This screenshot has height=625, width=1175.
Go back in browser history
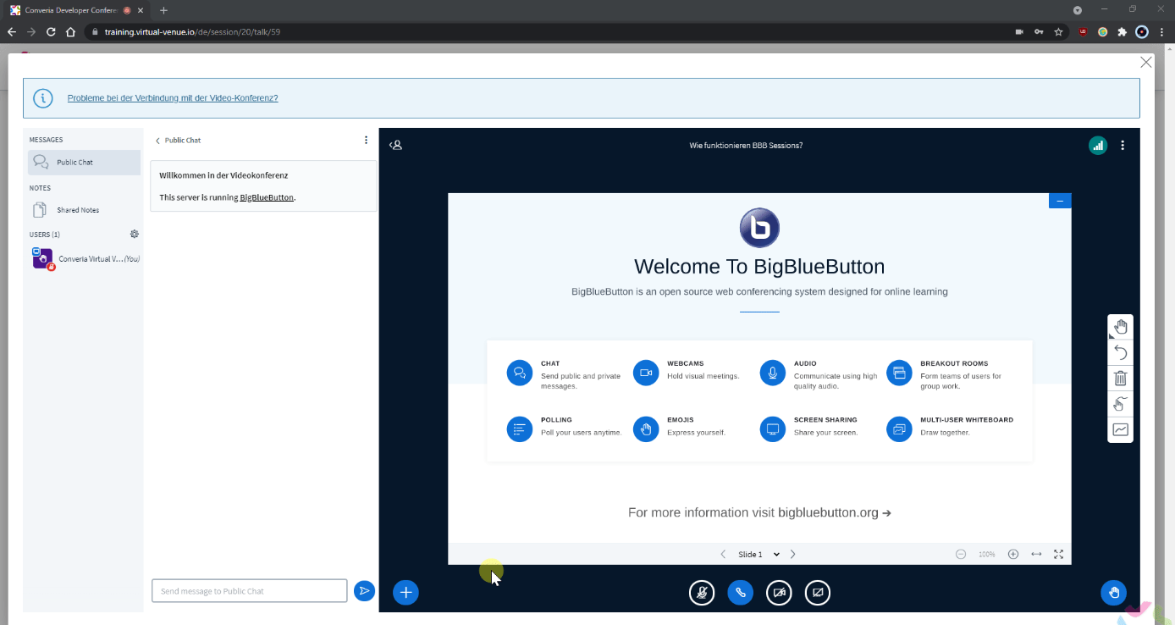click(12, 32)
